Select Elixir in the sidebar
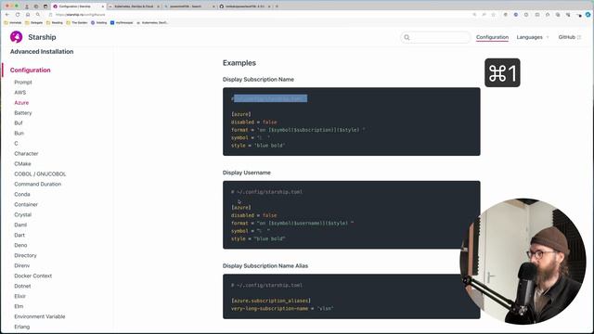This screenshot has width=594, height=334. click(20, 296)
